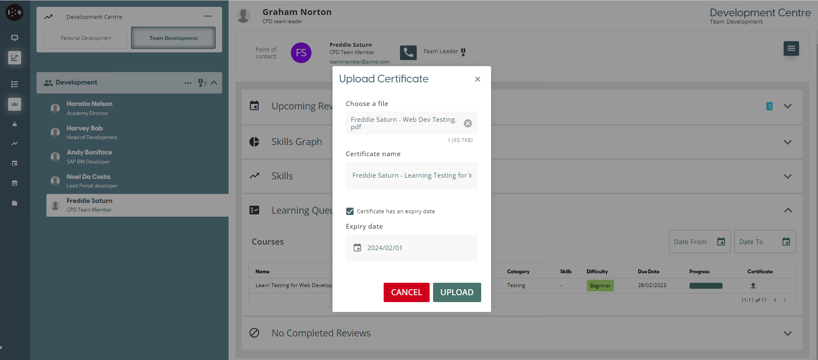Click the certificate upload arrow icon

(753, 285)
